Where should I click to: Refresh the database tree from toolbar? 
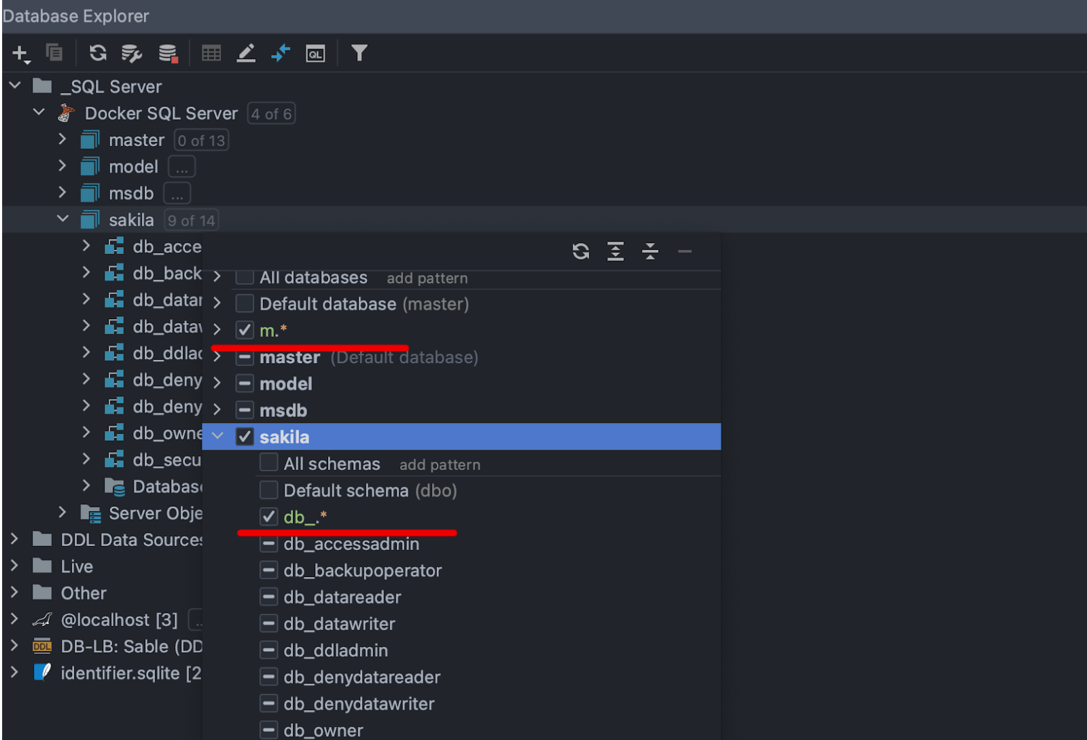(98, 53)
